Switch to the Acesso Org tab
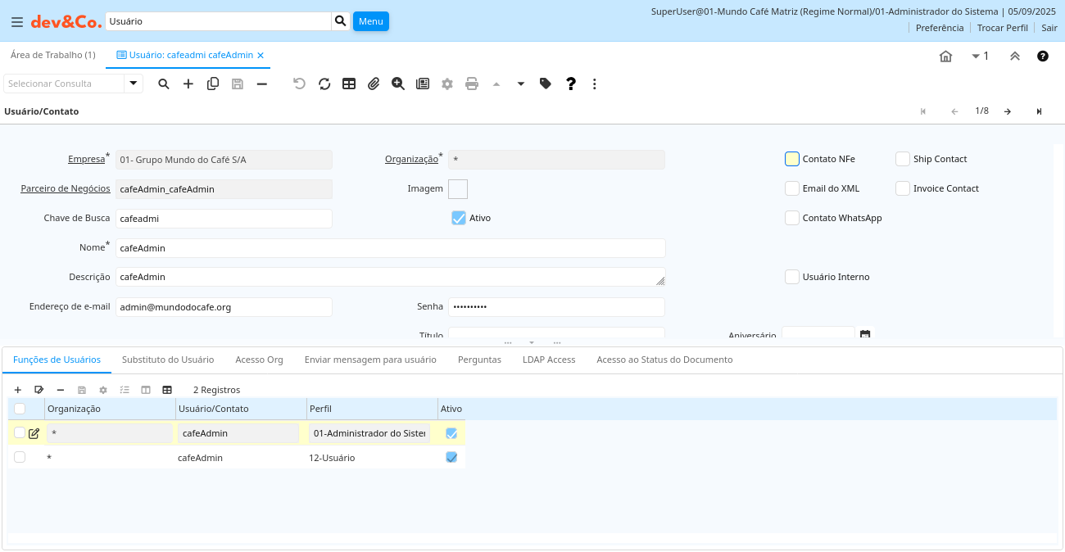Screen dimensions: 1065x552 point(259,360)
